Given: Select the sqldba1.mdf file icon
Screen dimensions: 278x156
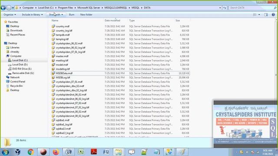Looking at the screenshot, I should 53,120.
